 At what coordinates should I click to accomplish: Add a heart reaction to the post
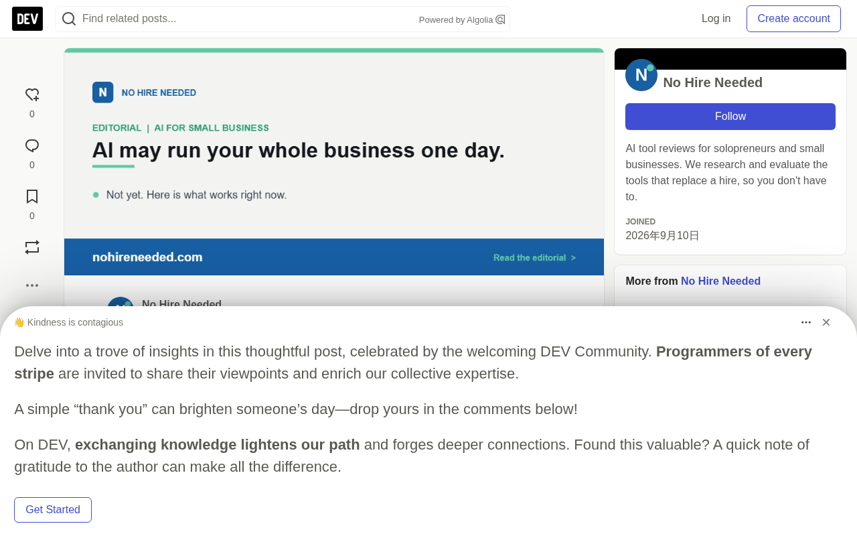pos(32,95)
